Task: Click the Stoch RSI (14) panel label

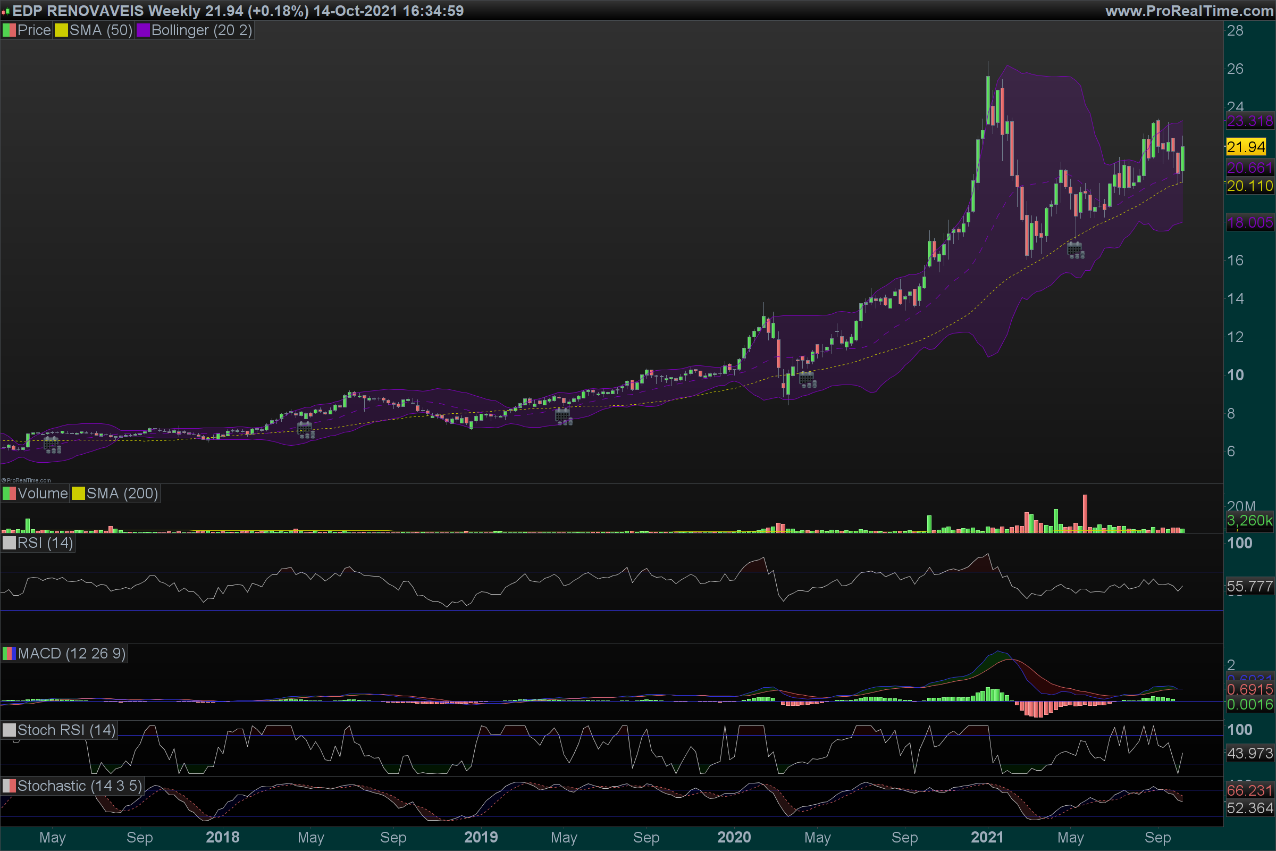Action: pyautogui.click(x=66, y=730)
